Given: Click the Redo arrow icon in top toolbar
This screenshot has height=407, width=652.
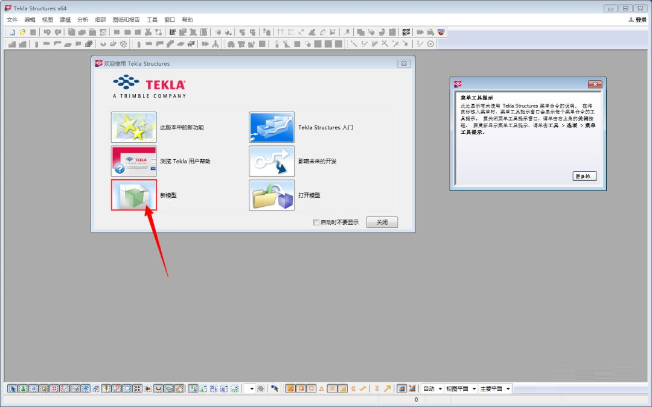Looking at the screenshot, I should (58, 32).
